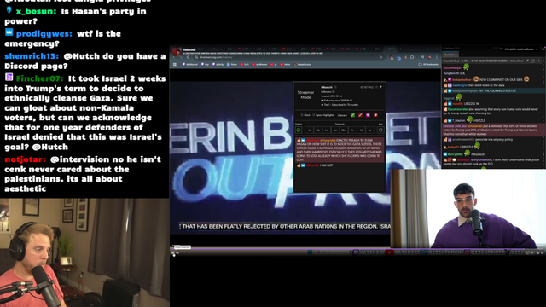
Task: Click the green Unban icon
Action: (299, 130)
